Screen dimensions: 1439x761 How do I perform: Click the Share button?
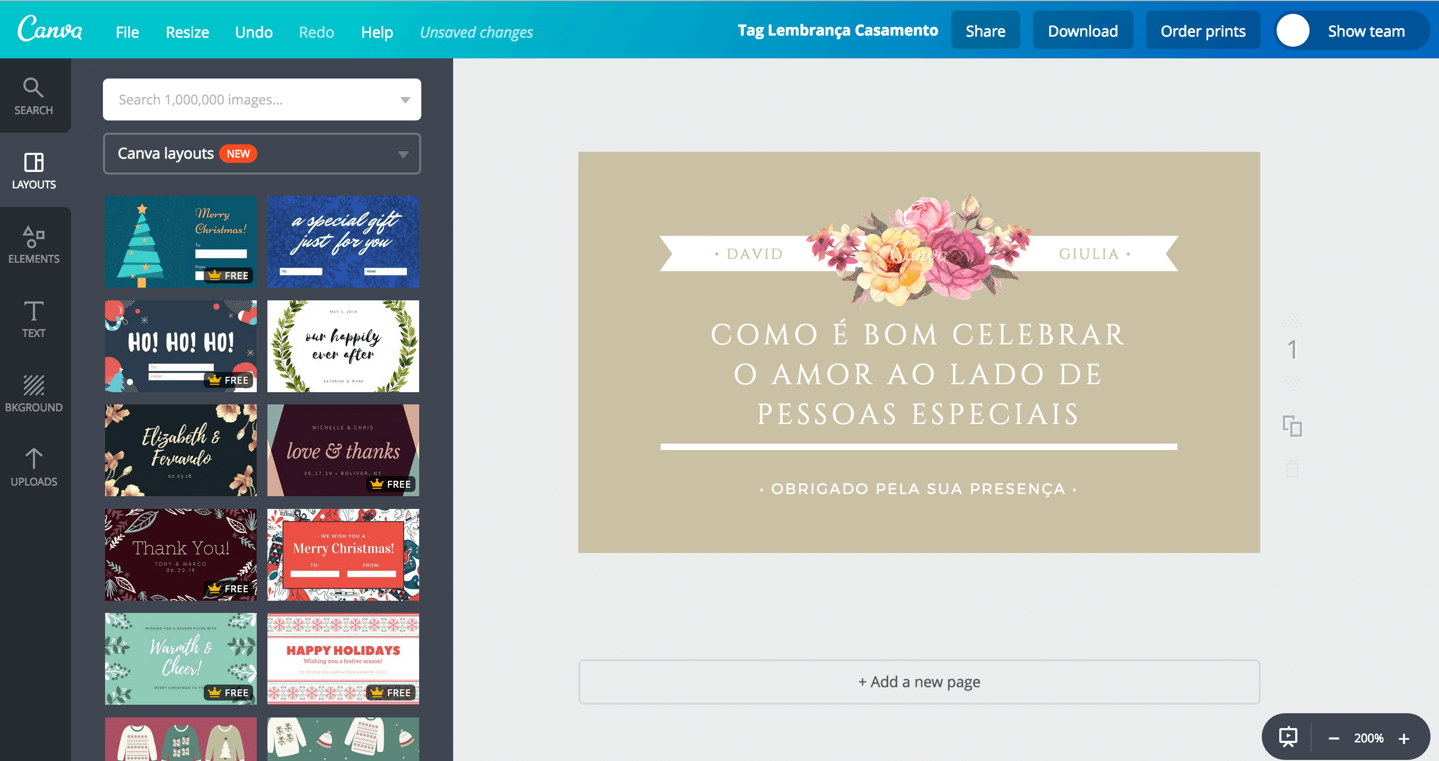pos(985,31)
